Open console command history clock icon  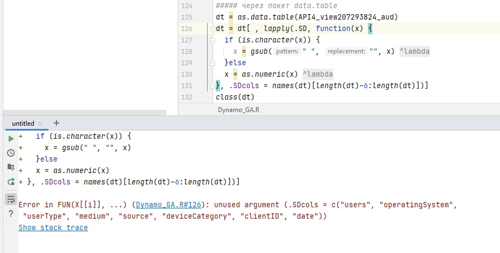coord(11,153)
